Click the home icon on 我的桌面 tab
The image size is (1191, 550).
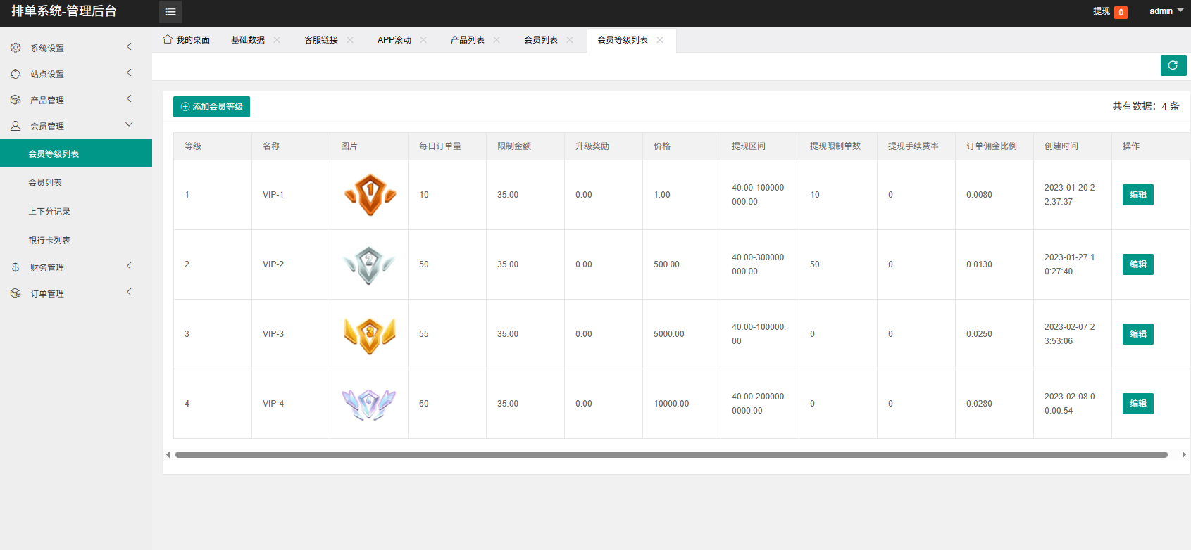point(168,39)
